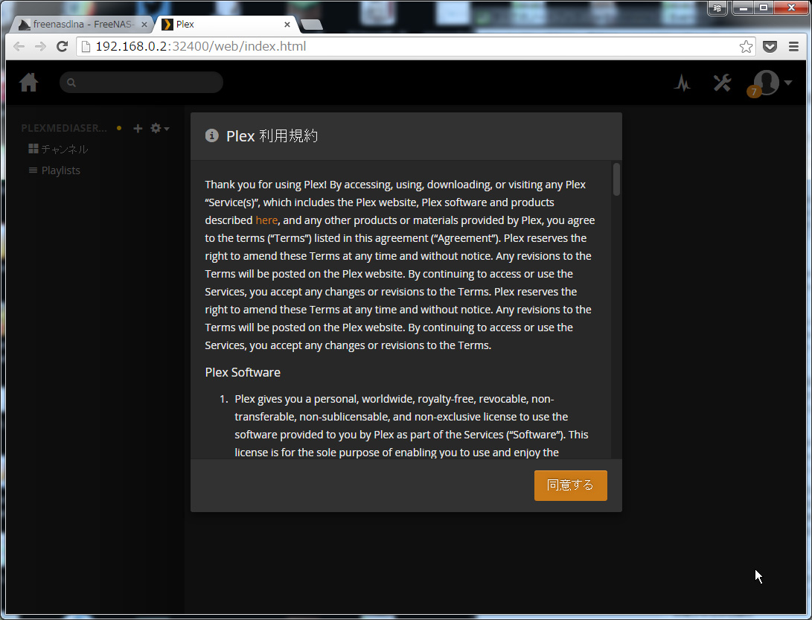Close the Plex browser tab

tap(287, 25)
